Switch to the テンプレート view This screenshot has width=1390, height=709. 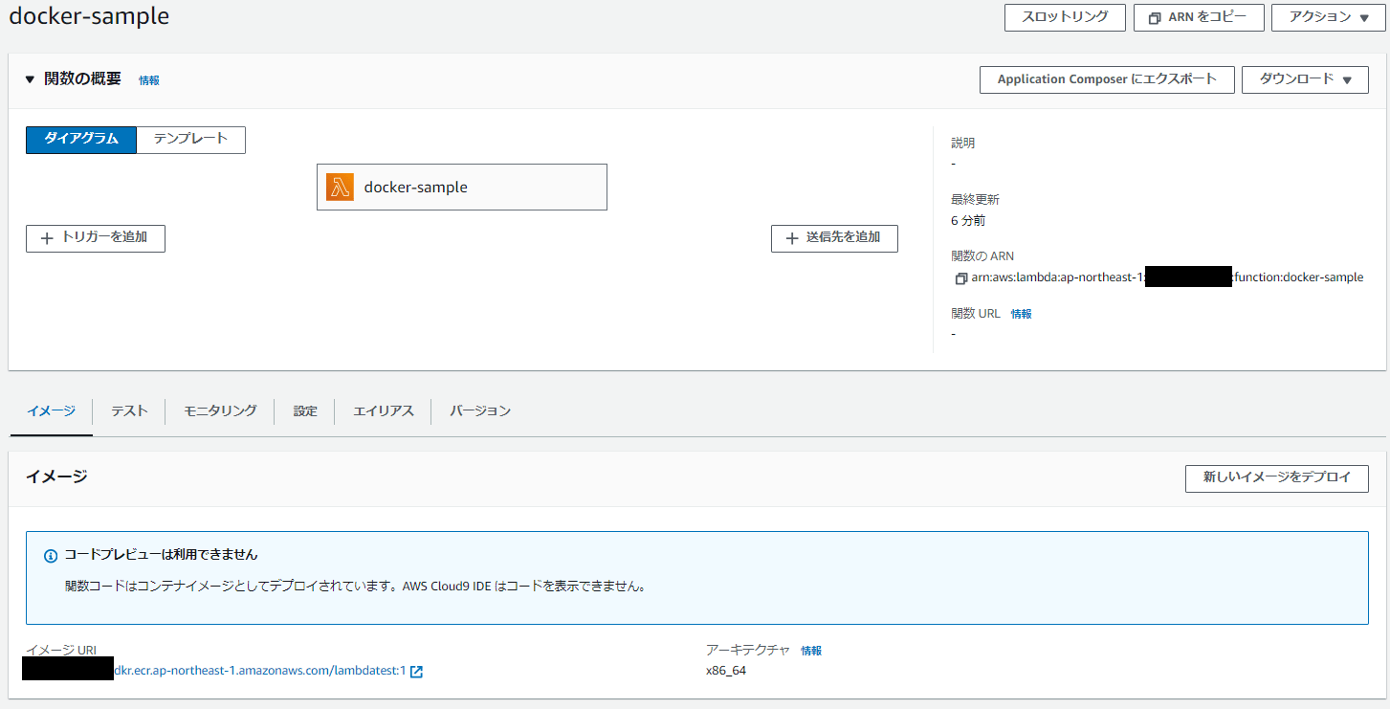click(191, 140)
